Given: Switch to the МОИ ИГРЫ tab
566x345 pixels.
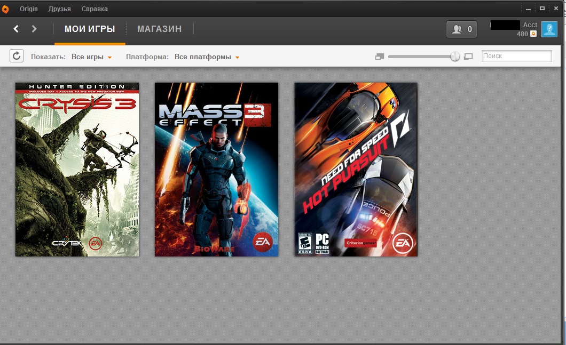Looking at the screenshot, I should click(x=90, y=29).
